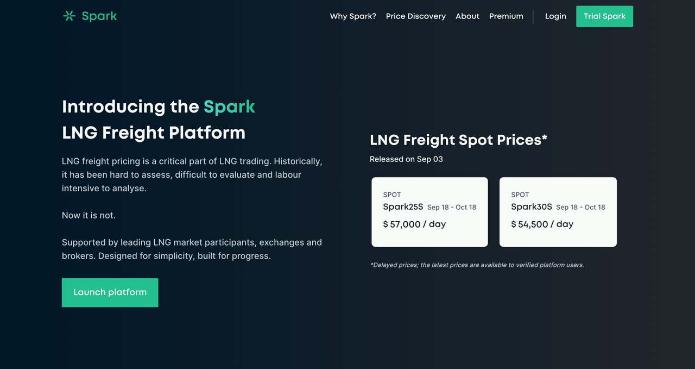Click the $54,500 / day price figure
Viewport: 695px width, 369px height.
542,224
